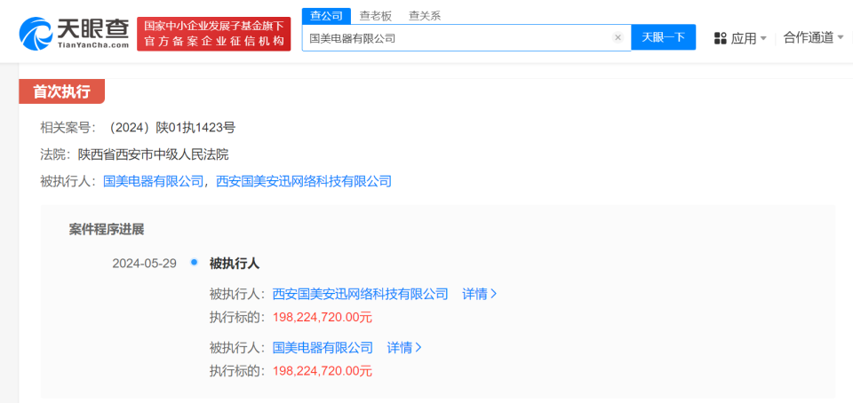
Task: Expand the 合作通道 dropdown arrow
Action: coord(841,37)
